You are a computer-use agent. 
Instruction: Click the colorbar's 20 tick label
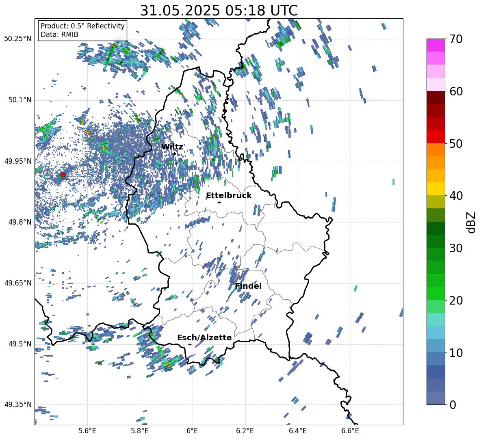point(456,301)
